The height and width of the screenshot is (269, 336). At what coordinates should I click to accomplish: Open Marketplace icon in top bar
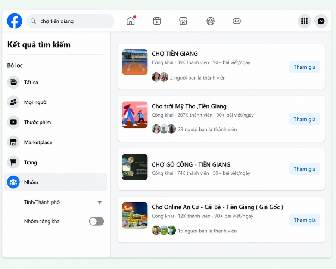[x=183, y=21]
